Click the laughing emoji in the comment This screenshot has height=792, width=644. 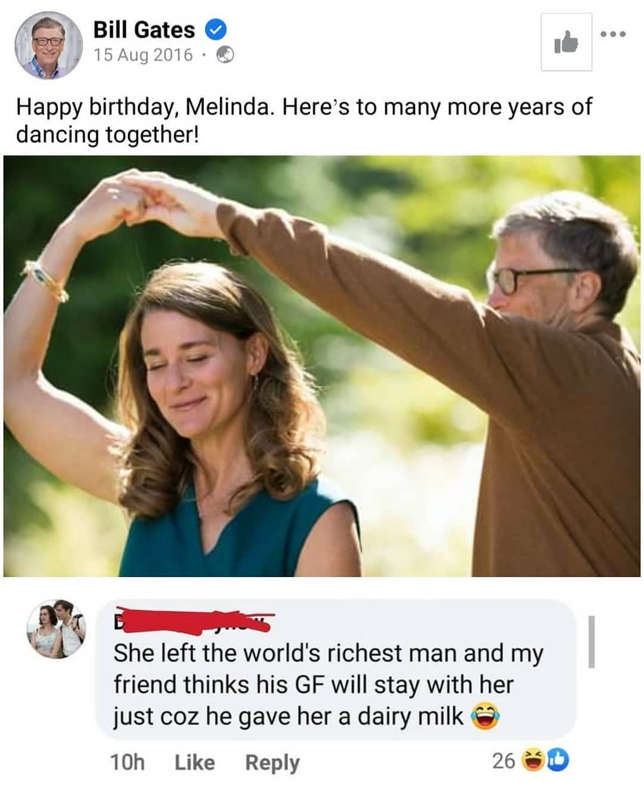point(486,716)
